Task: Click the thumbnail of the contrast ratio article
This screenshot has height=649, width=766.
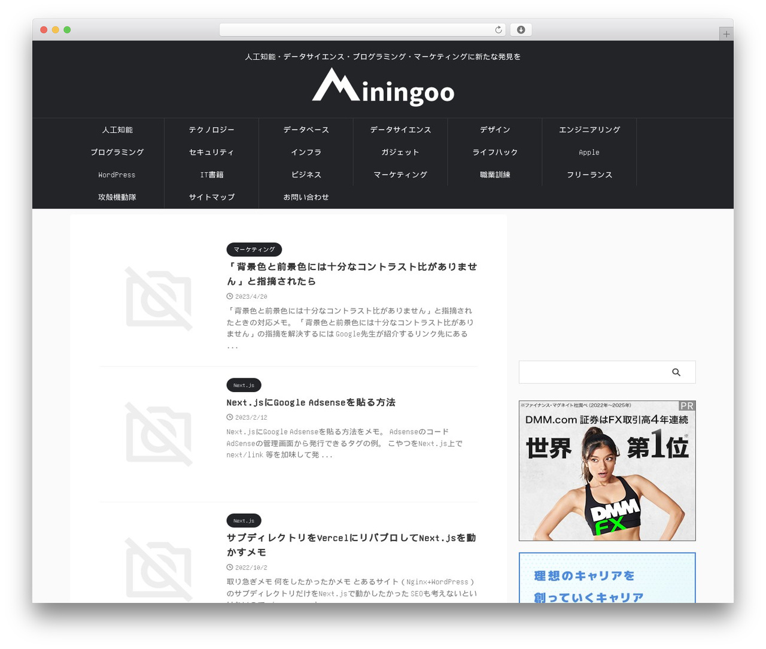Action: click(x=159, y=298)
